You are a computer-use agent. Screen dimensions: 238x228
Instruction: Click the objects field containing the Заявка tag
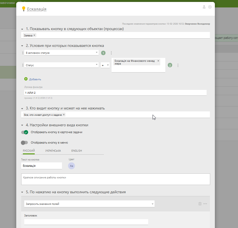115,35
